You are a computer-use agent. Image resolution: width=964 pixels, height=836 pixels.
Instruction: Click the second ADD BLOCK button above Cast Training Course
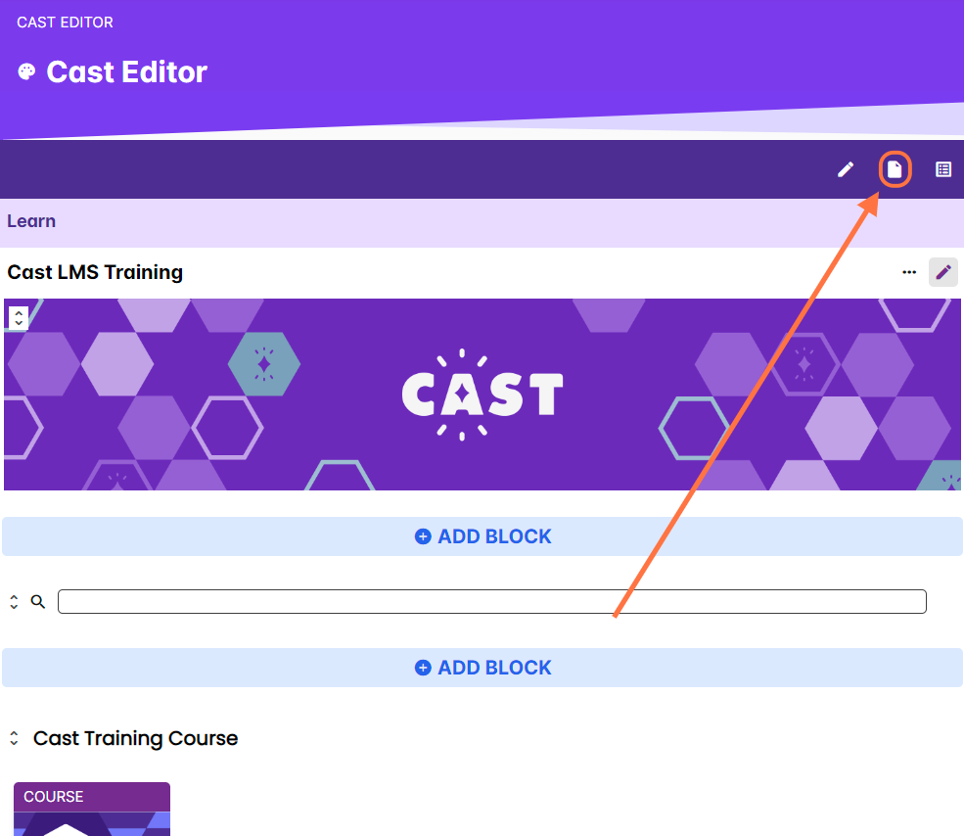482,668
